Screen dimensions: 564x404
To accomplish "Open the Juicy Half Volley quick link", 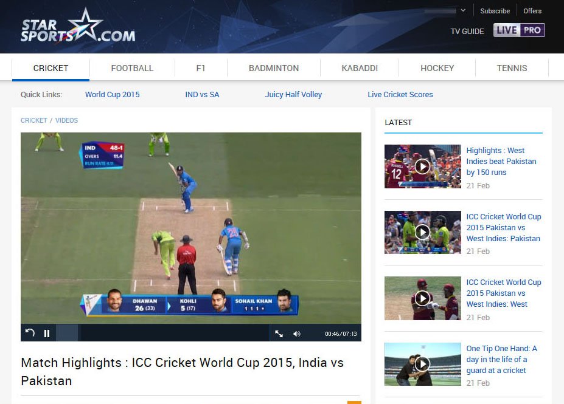I will coord(293,94).
